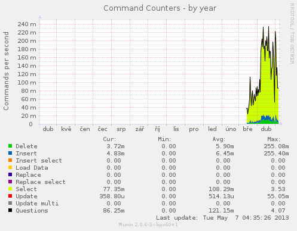Screen dimensions: 297x231
Task: Click the chart title 'Command Counters - by year'
Action: 160,8
